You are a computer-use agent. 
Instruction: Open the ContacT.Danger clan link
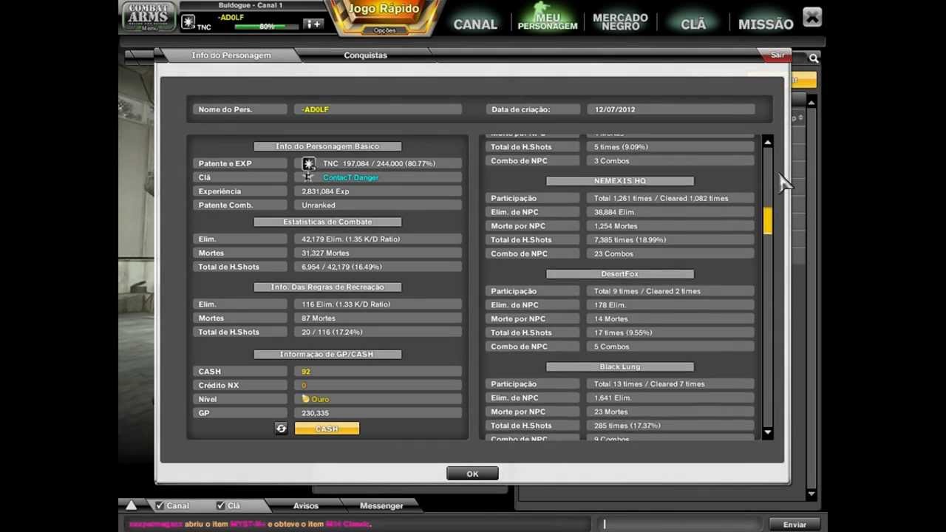pos(350,177)
